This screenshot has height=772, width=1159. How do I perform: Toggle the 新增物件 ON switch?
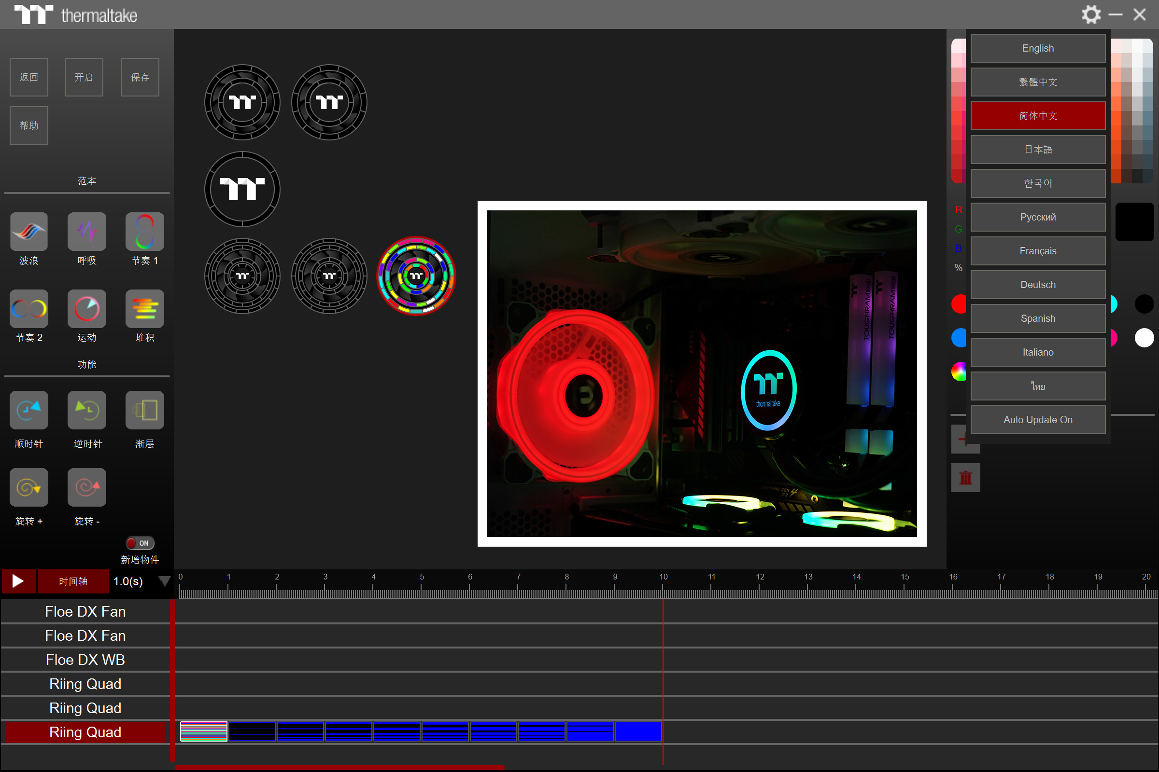point(140,542)
